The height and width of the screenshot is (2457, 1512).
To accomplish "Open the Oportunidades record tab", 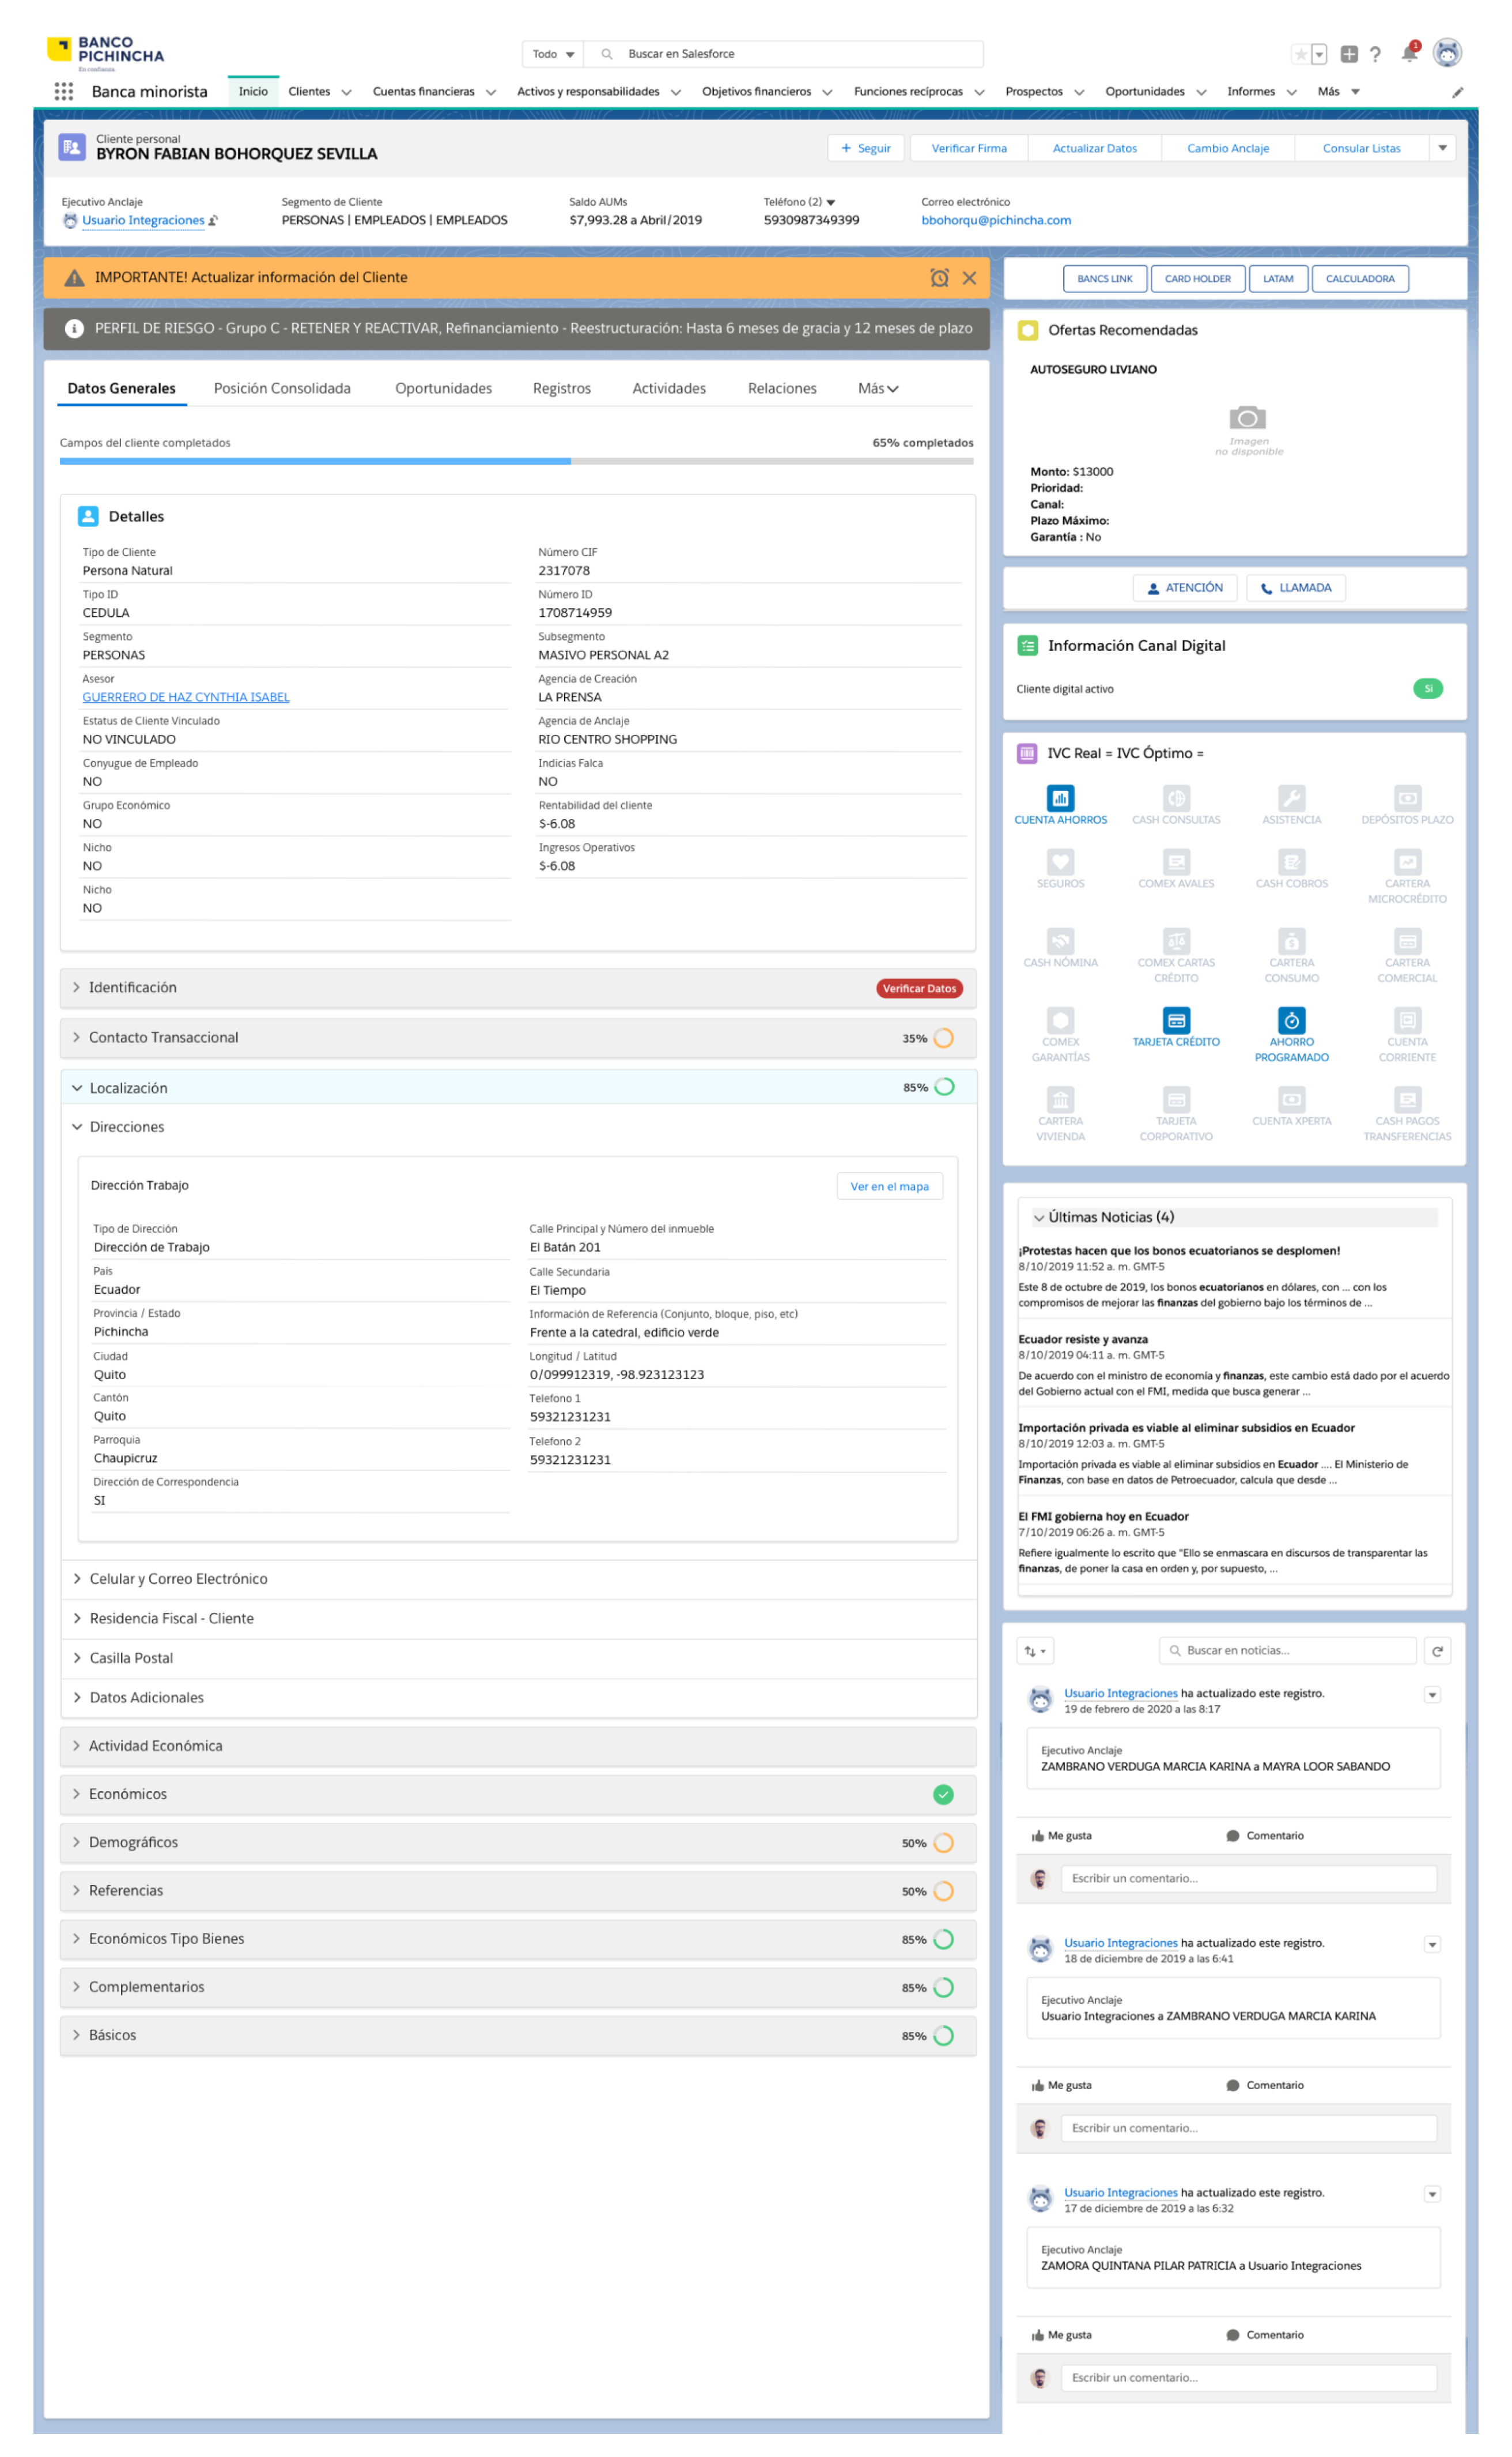I will click(443, 388).
